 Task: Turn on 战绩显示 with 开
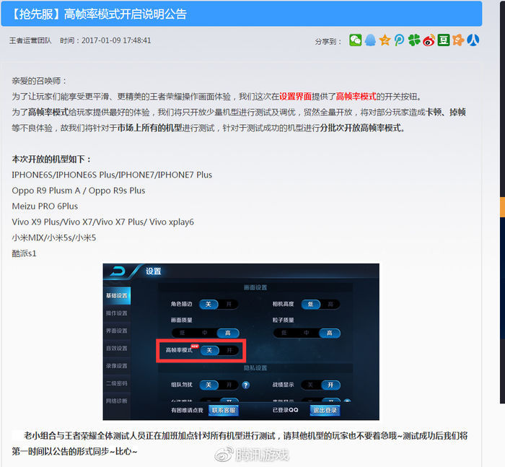tap(330, 385)
